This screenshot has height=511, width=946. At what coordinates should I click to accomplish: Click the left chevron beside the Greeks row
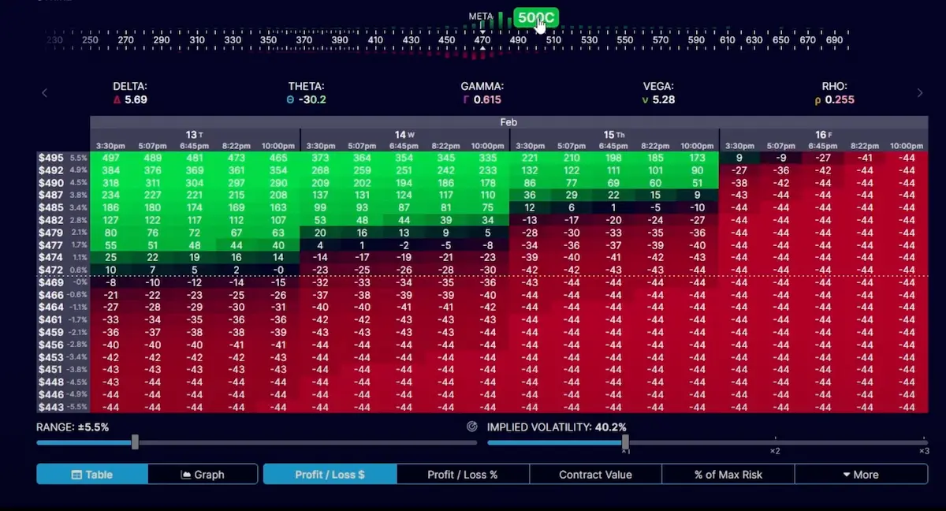point(44,93)
